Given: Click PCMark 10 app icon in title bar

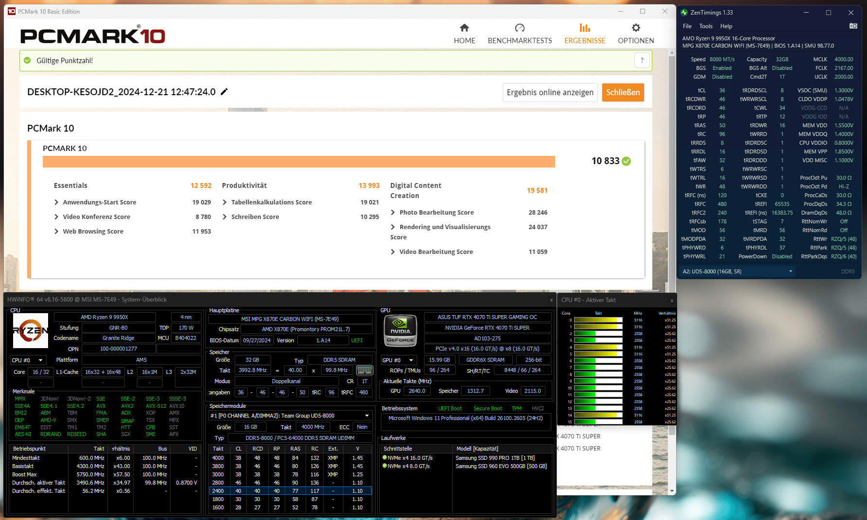Looking at the screenshot, I should click(x=12, y=11).
